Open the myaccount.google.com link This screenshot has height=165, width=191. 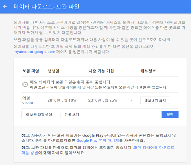tap(34, 52)
